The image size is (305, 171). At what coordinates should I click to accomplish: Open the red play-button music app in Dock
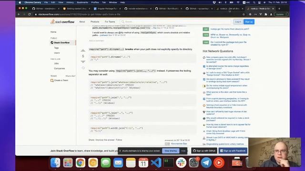click(x=219, y=162)
